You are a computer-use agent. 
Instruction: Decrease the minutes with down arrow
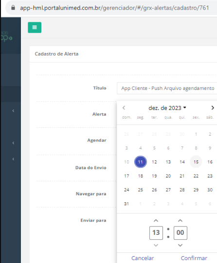click(180, 245)
